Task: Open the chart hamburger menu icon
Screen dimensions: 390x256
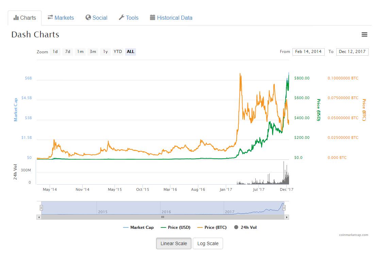Action: click(364, 35)
